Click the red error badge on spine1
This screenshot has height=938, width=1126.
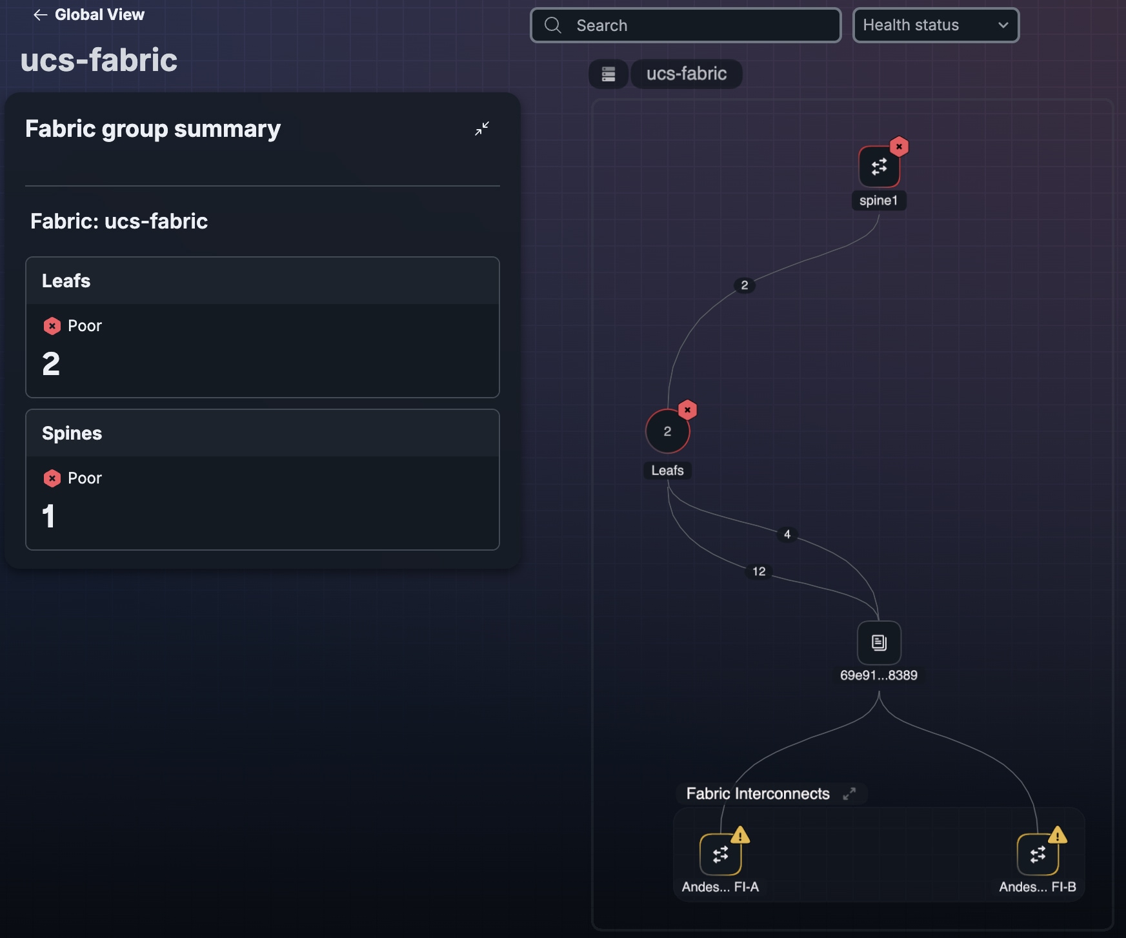[x=899, y=147]
